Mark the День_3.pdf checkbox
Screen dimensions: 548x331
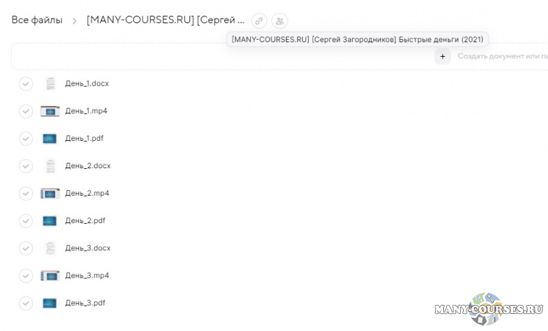26,303
